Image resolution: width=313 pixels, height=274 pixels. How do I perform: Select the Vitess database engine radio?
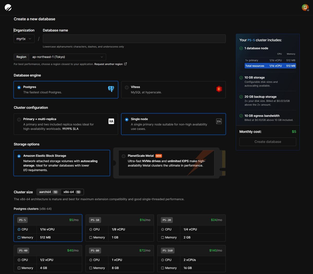[x=127, y=88]
